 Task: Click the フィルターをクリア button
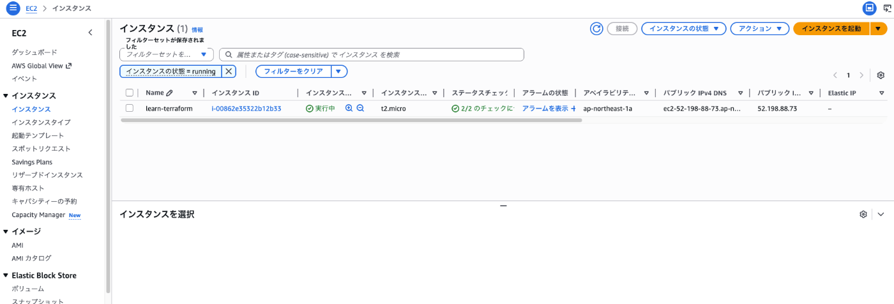[x=294, y=72]
